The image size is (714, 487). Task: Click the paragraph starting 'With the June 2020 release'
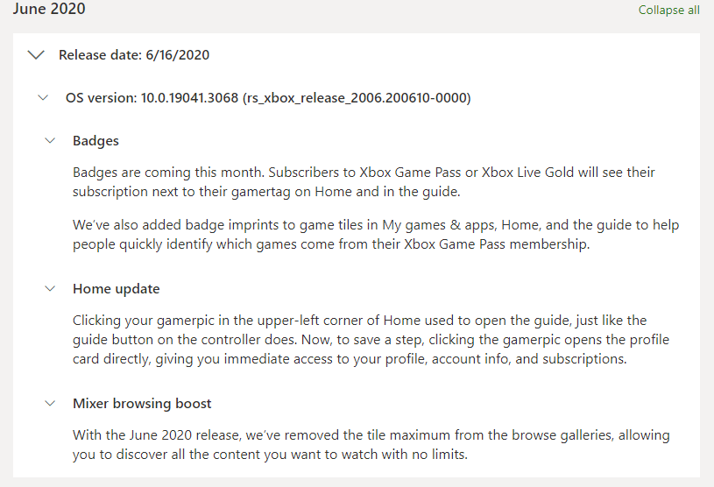pos(371,445)
